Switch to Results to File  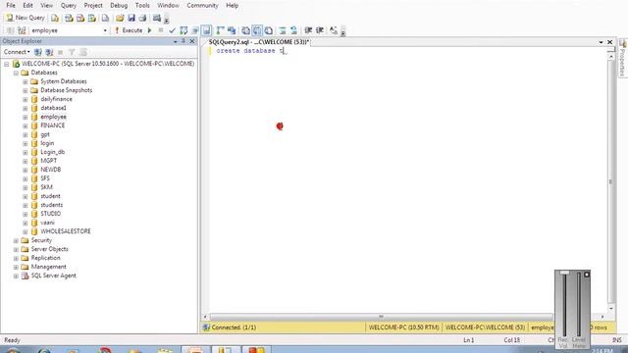pos(269,30)
